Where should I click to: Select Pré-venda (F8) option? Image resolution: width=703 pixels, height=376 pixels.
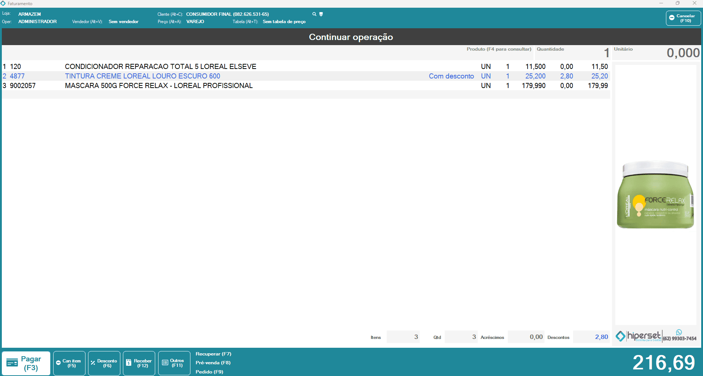(213, 363)
